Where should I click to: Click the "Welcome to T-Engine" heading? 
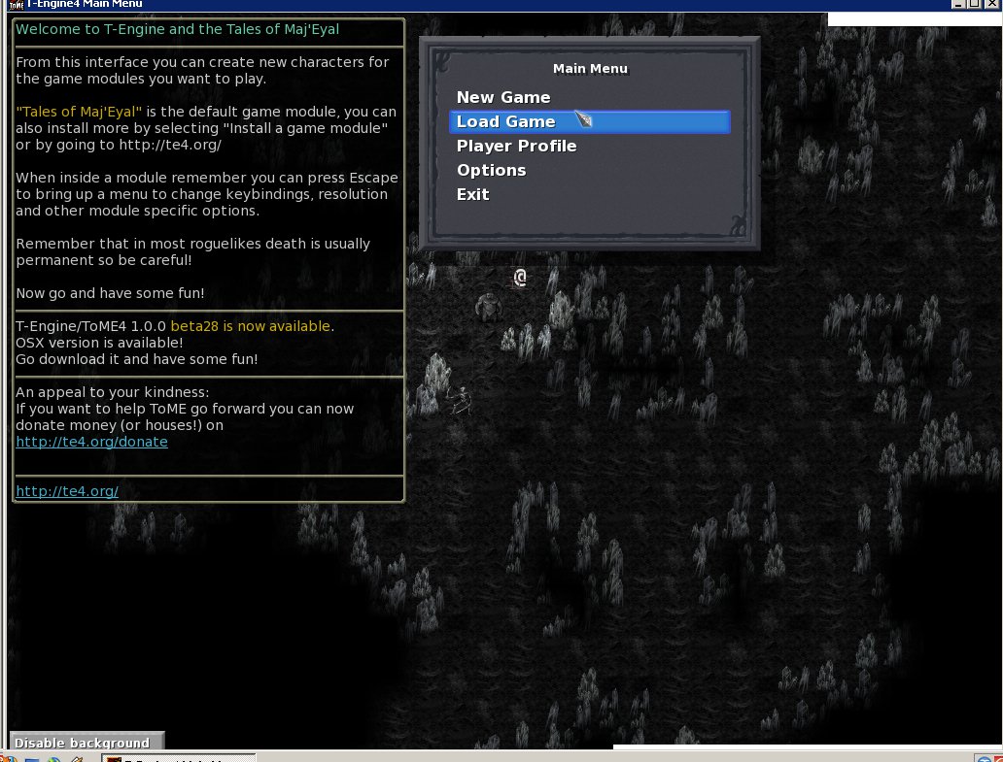[177, 29]
